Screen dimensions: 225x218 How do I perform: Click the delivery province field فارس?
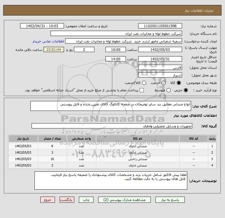point(160,67)
